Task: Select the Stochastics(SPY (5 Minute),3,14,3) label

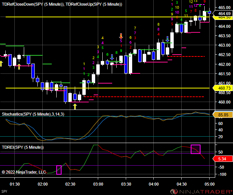Action: [33, 114]
